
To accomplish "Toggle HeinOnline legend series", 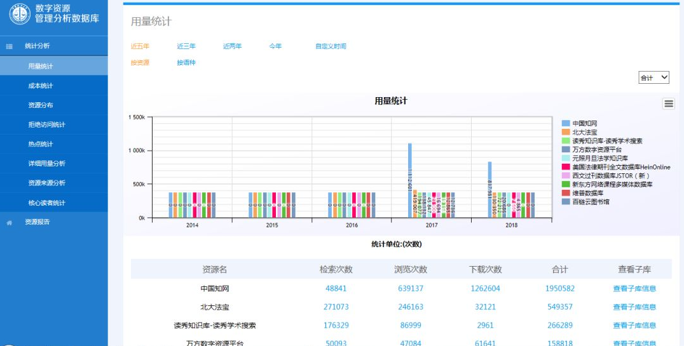I will (x=616, y=167).
